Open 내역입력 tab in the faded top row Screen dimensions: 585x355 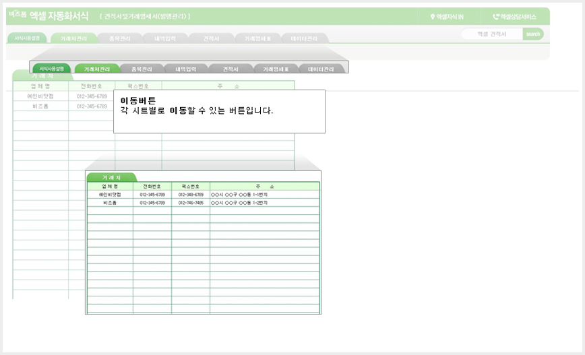tap(165, 38)
